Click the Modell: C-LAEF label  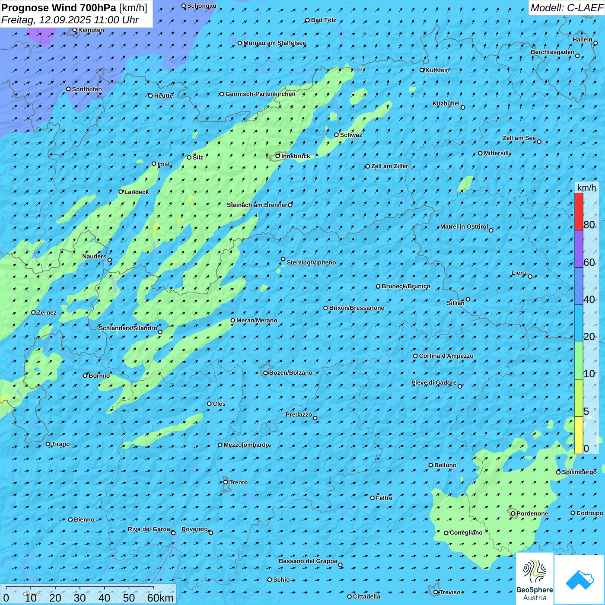[x=567, y=8]
